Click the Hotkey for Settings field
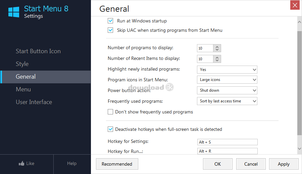Image resolution: width=302 pixels, height=174 pixels. tap(228, 142)
